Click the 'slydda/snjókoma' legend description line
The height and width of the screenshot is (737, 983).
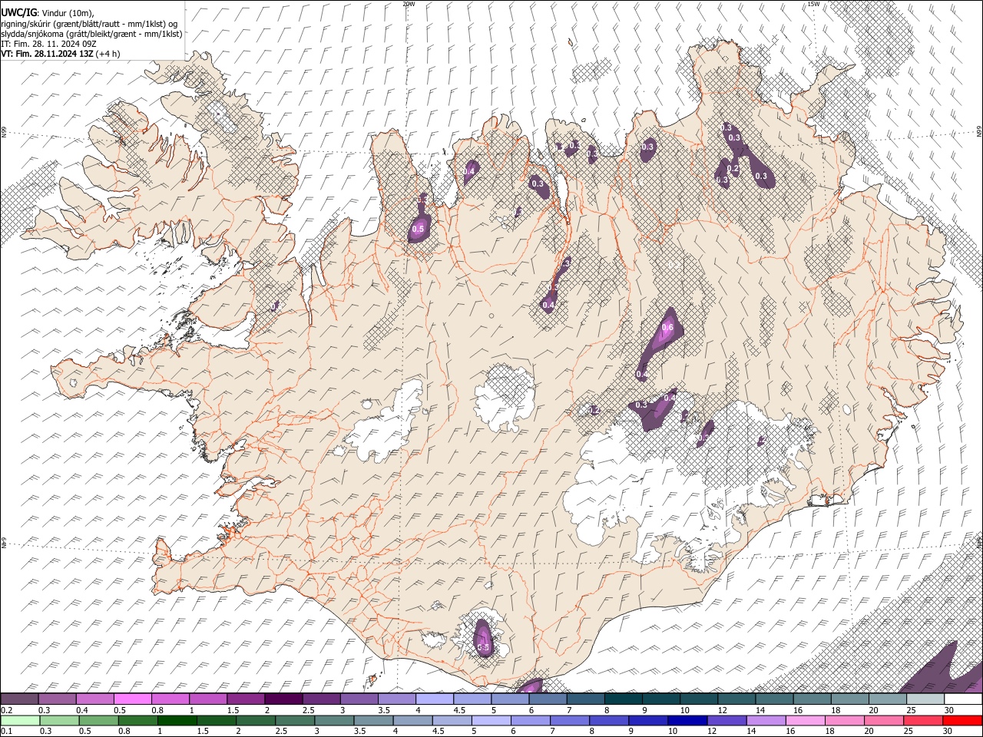click(91, 34)
